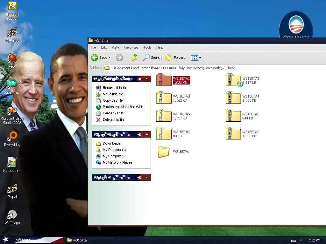This screenshot has width=326, height=244.
Task: Select the W31BETA3 zip archive
Action: (173, 98)
